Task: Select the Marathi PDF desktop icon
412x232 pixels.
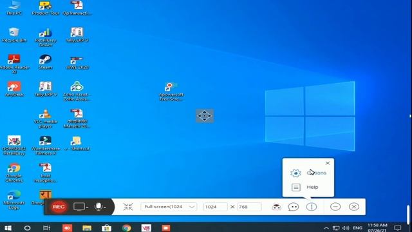Action: pos(77,119)
